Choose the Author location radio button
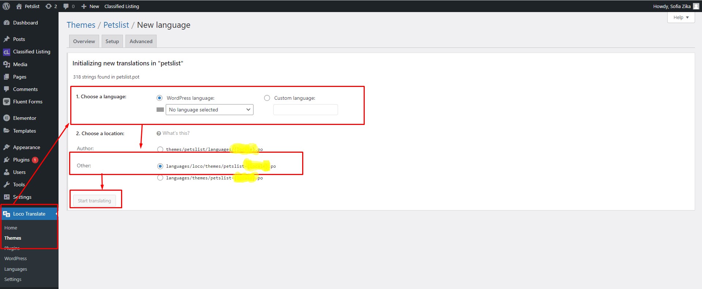702x289 pixels. click(160, 149)
